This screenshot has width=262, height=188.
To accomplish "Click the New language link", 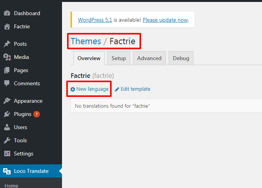I will [x=92, y=89].
